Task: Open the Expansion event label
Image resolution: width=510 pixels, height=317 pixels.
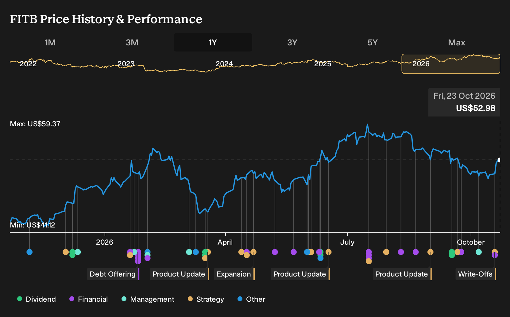Action: coord(234,274)
